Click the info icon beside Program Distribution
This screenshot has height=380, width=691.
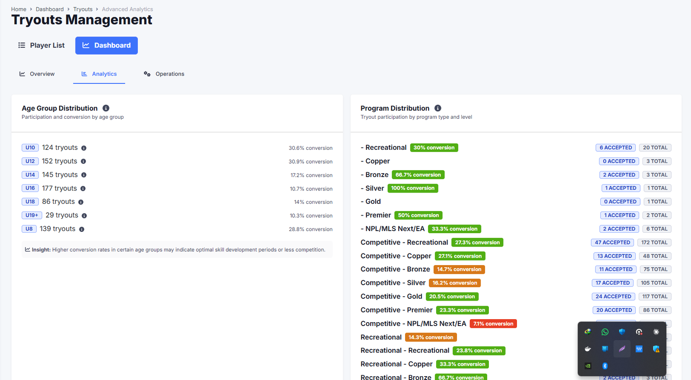437,108
